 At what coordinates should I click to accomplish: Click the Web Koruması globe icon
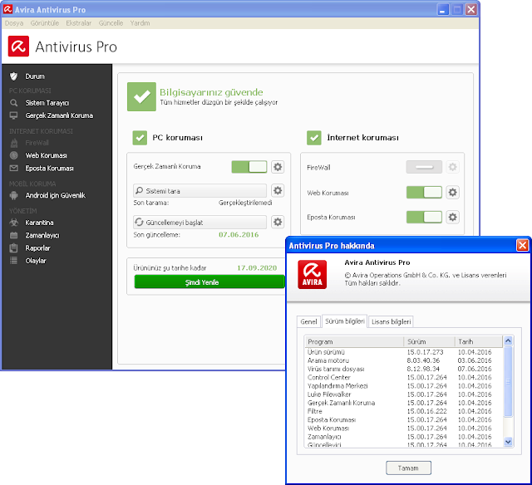pyautogui.click(x=13, y=155)
